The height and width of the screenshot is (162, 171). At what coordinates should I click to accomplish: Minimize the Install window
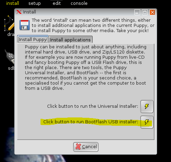coord(137,12)
